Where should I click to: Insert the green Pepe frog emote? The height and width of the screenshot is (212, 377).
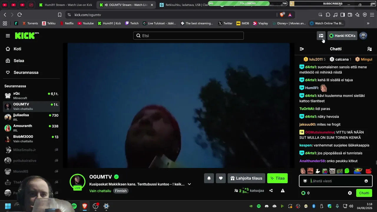click(x=325, y=171)
